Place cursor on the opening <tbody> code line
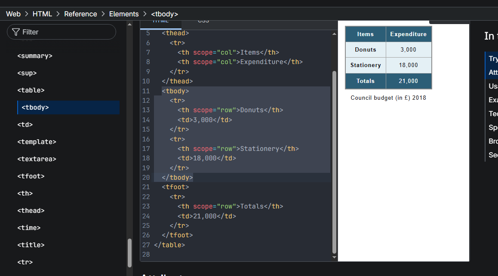The image size is (498, 276). tap(175, 91)
